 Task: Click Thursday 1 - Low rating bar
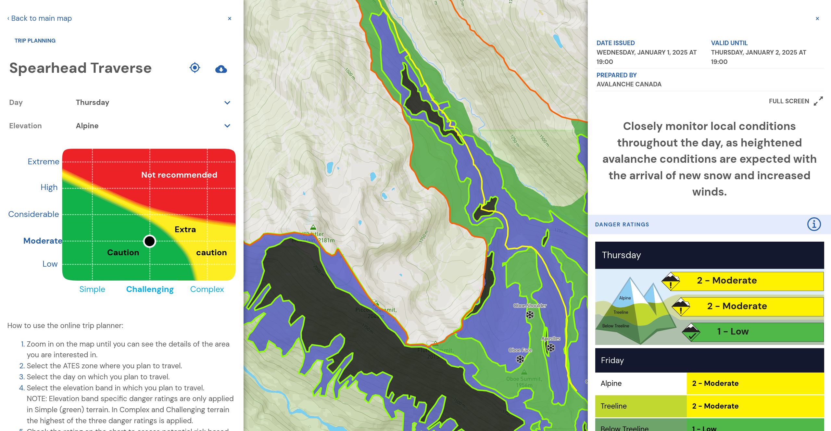coord(757,332)
